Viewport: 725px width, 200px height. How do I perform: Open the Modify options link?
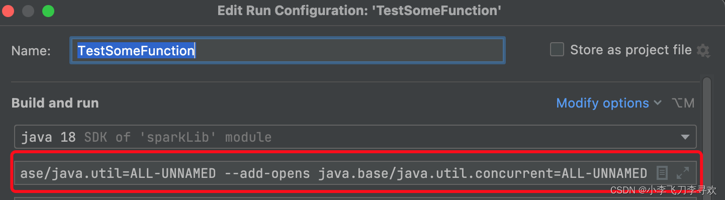[602, 103]
